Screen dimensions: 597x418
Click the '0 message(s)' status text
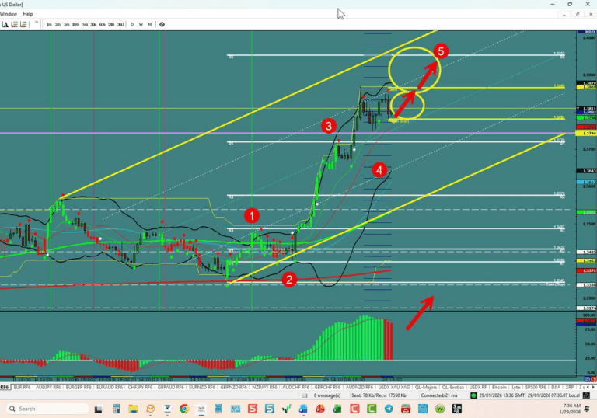tap(327, 395)
